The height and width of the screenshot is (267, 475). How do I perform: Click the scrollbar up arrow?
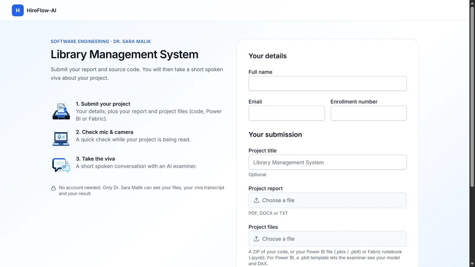pyautogui.click(x=472, y=3)
